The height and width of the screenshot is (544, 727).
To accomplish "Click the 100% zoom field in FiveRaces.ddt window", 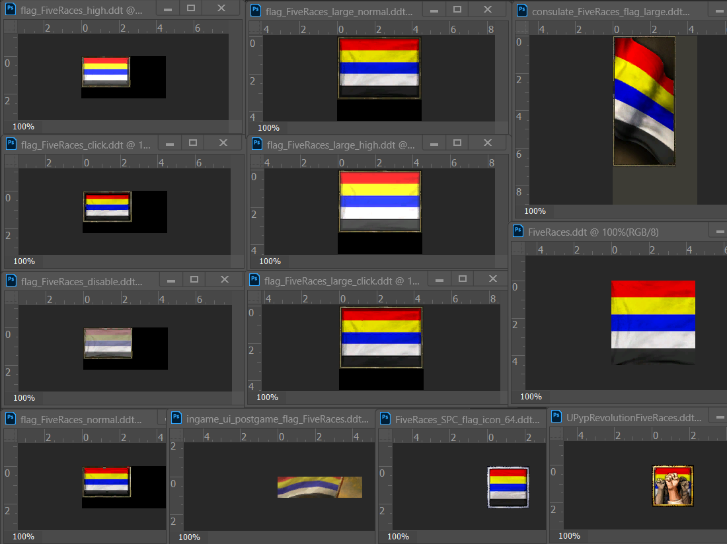I will click(531, 397).
